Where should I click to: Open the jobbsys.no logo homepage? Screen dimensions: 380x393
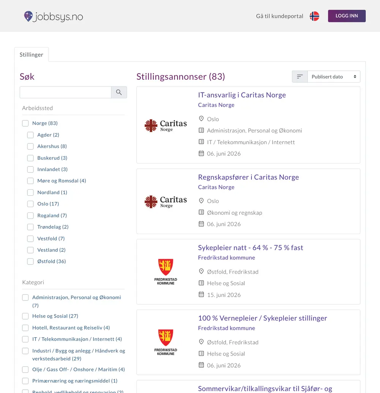[x=54, y=16]
